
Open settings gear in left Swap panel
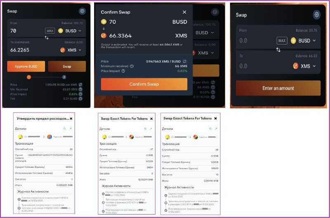coord(82,11)
